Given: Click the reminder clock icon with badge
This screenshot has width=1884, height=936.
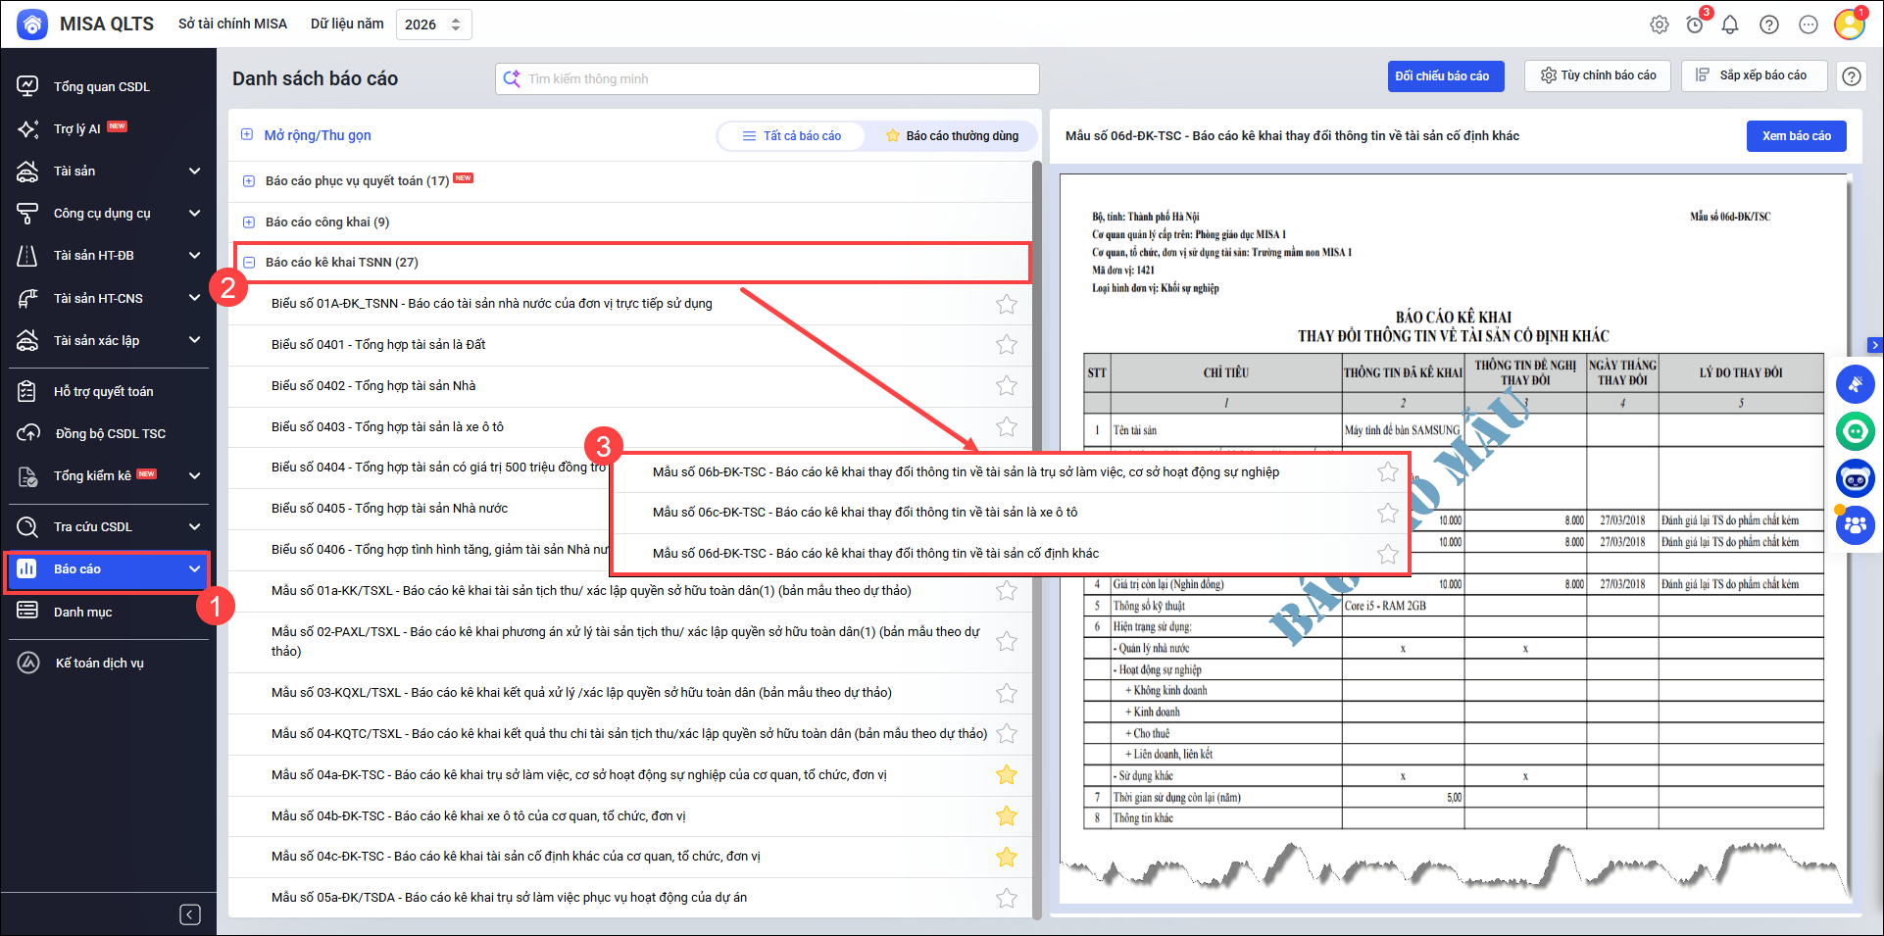Looking at the screenshot, I should click(x=1695, y=25).
